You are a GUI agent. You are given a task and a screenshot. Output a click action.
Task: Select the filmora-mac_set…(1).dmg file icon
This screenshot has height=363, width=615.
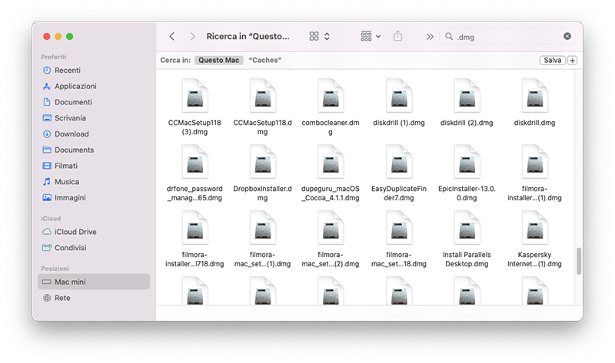(x=262, y=228)
